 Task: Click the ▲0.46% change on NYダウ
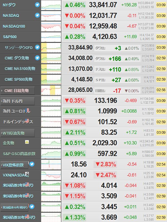coord(75,5)
